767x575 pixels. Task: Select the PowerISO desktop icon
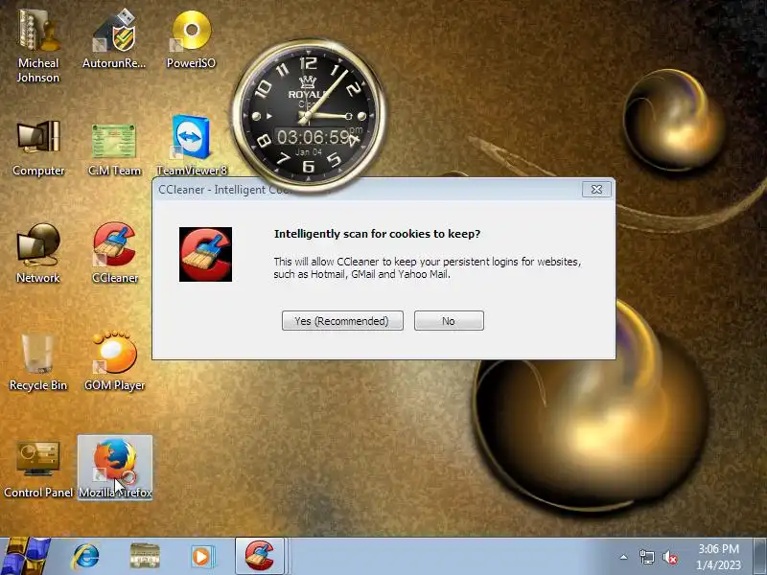pos(191,39)
